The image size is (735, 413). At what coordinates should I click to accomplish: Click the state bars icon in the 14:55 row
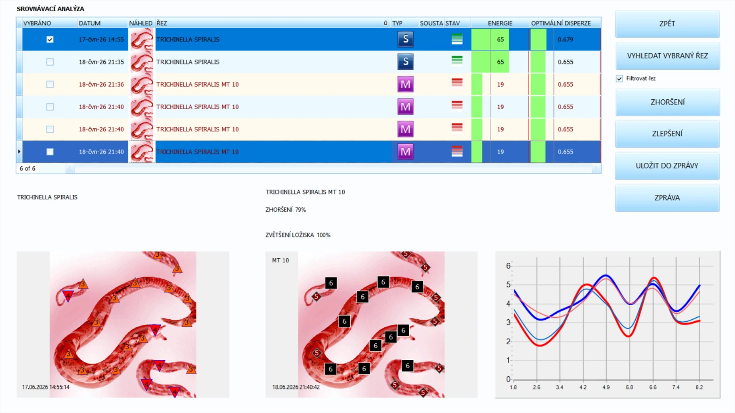457,39
